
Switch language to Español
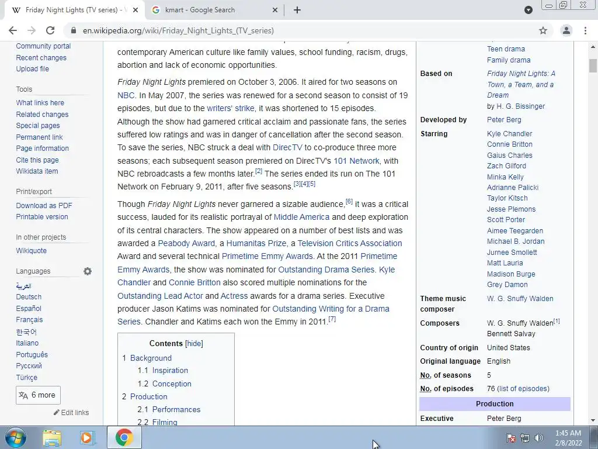(29, 308)
